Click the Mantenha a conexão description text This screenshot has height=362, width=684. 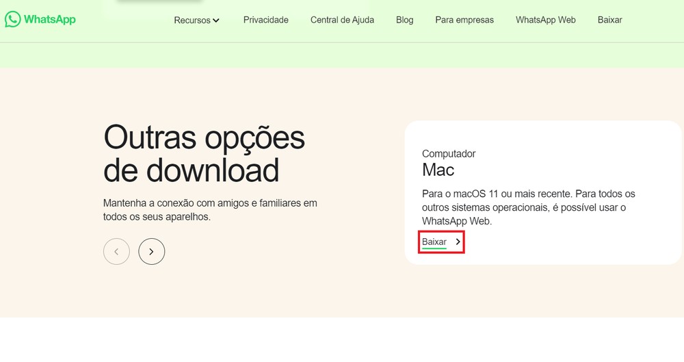[210, 210]
